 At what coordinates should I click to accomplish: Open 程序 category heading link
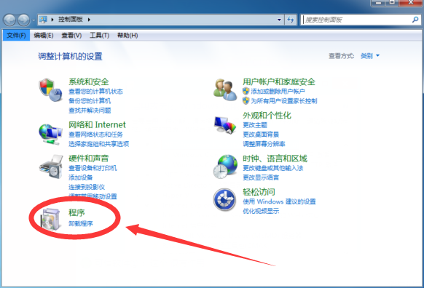76,212
